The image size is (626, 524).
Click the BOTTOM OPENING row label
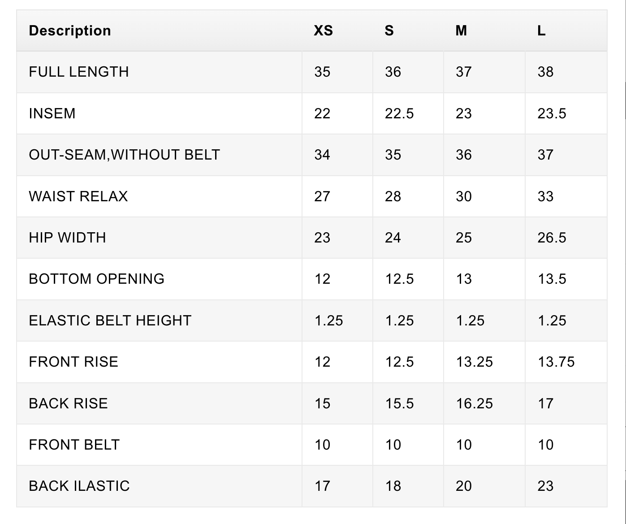tap(97, 279)
